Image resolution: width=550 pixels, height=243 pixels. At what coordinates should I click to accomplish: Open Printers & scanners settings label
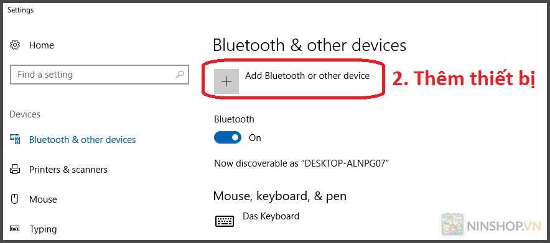coord(68,170)
